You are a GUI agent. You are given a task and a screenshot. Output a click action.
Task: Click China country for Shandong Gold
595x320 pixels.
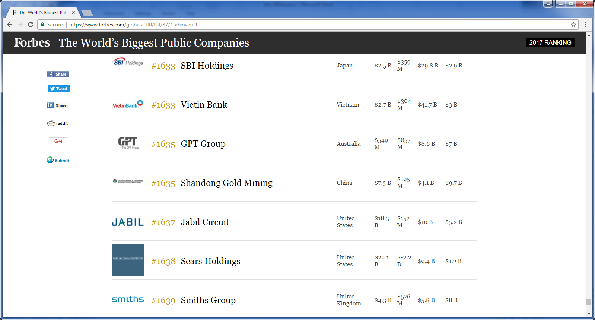pyautogui.click(x=344, y=183)
